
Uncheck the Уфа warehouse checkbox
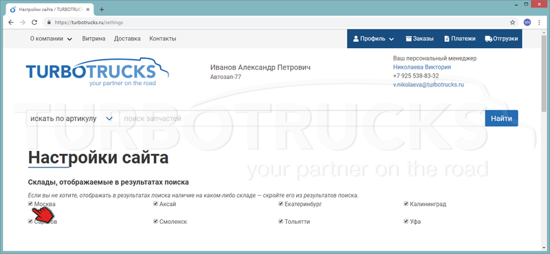click(x=406, y=221)
